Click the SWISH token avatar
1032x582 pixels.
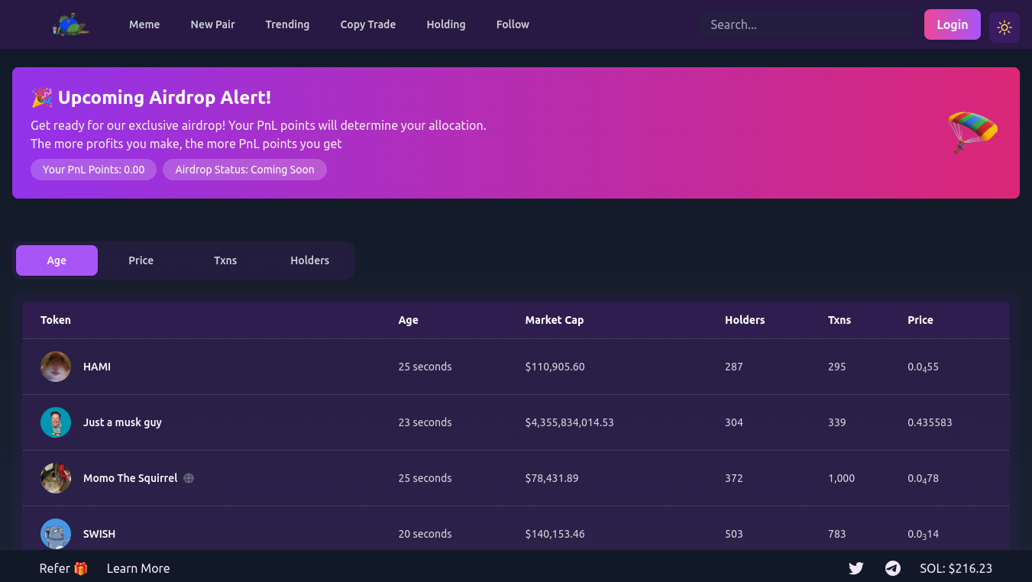click(56, 534)
